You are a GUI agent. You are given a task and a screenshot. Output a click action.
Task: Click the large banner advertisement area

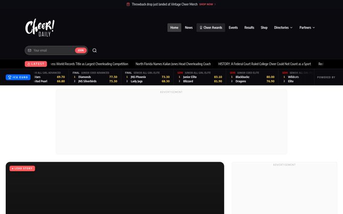[171, 122]
